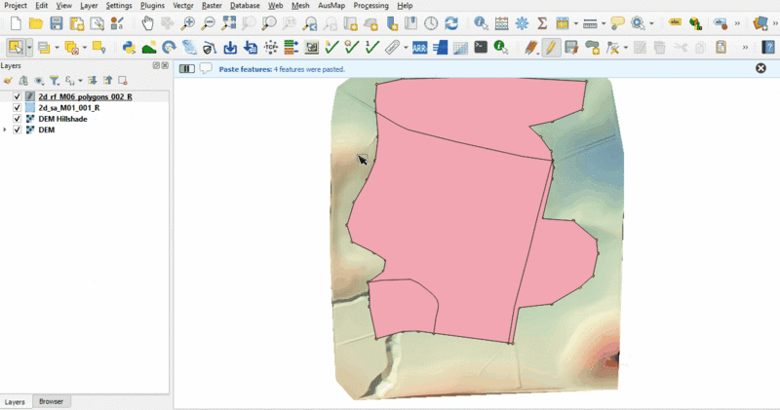
Task: Click the Remove Layer icon in Layers panel
Action: (x=123, y=81)
